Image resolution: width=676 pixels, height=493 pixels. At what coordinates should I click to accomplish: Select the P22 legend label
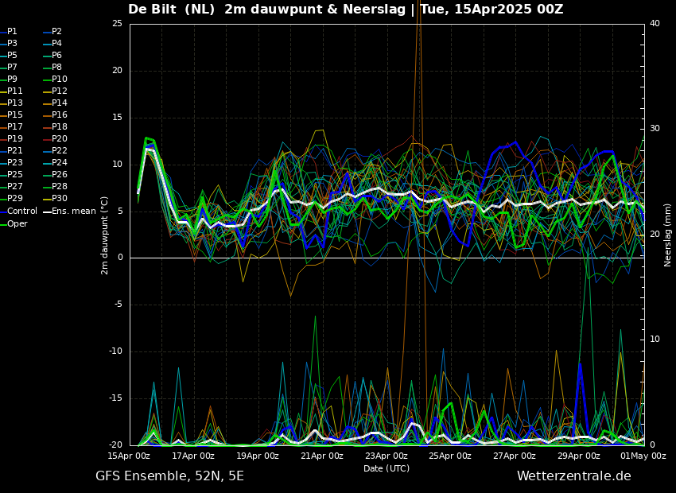(60, 151)
